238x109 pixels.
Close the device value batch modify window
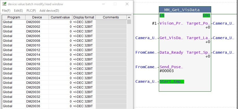[127, 4]
